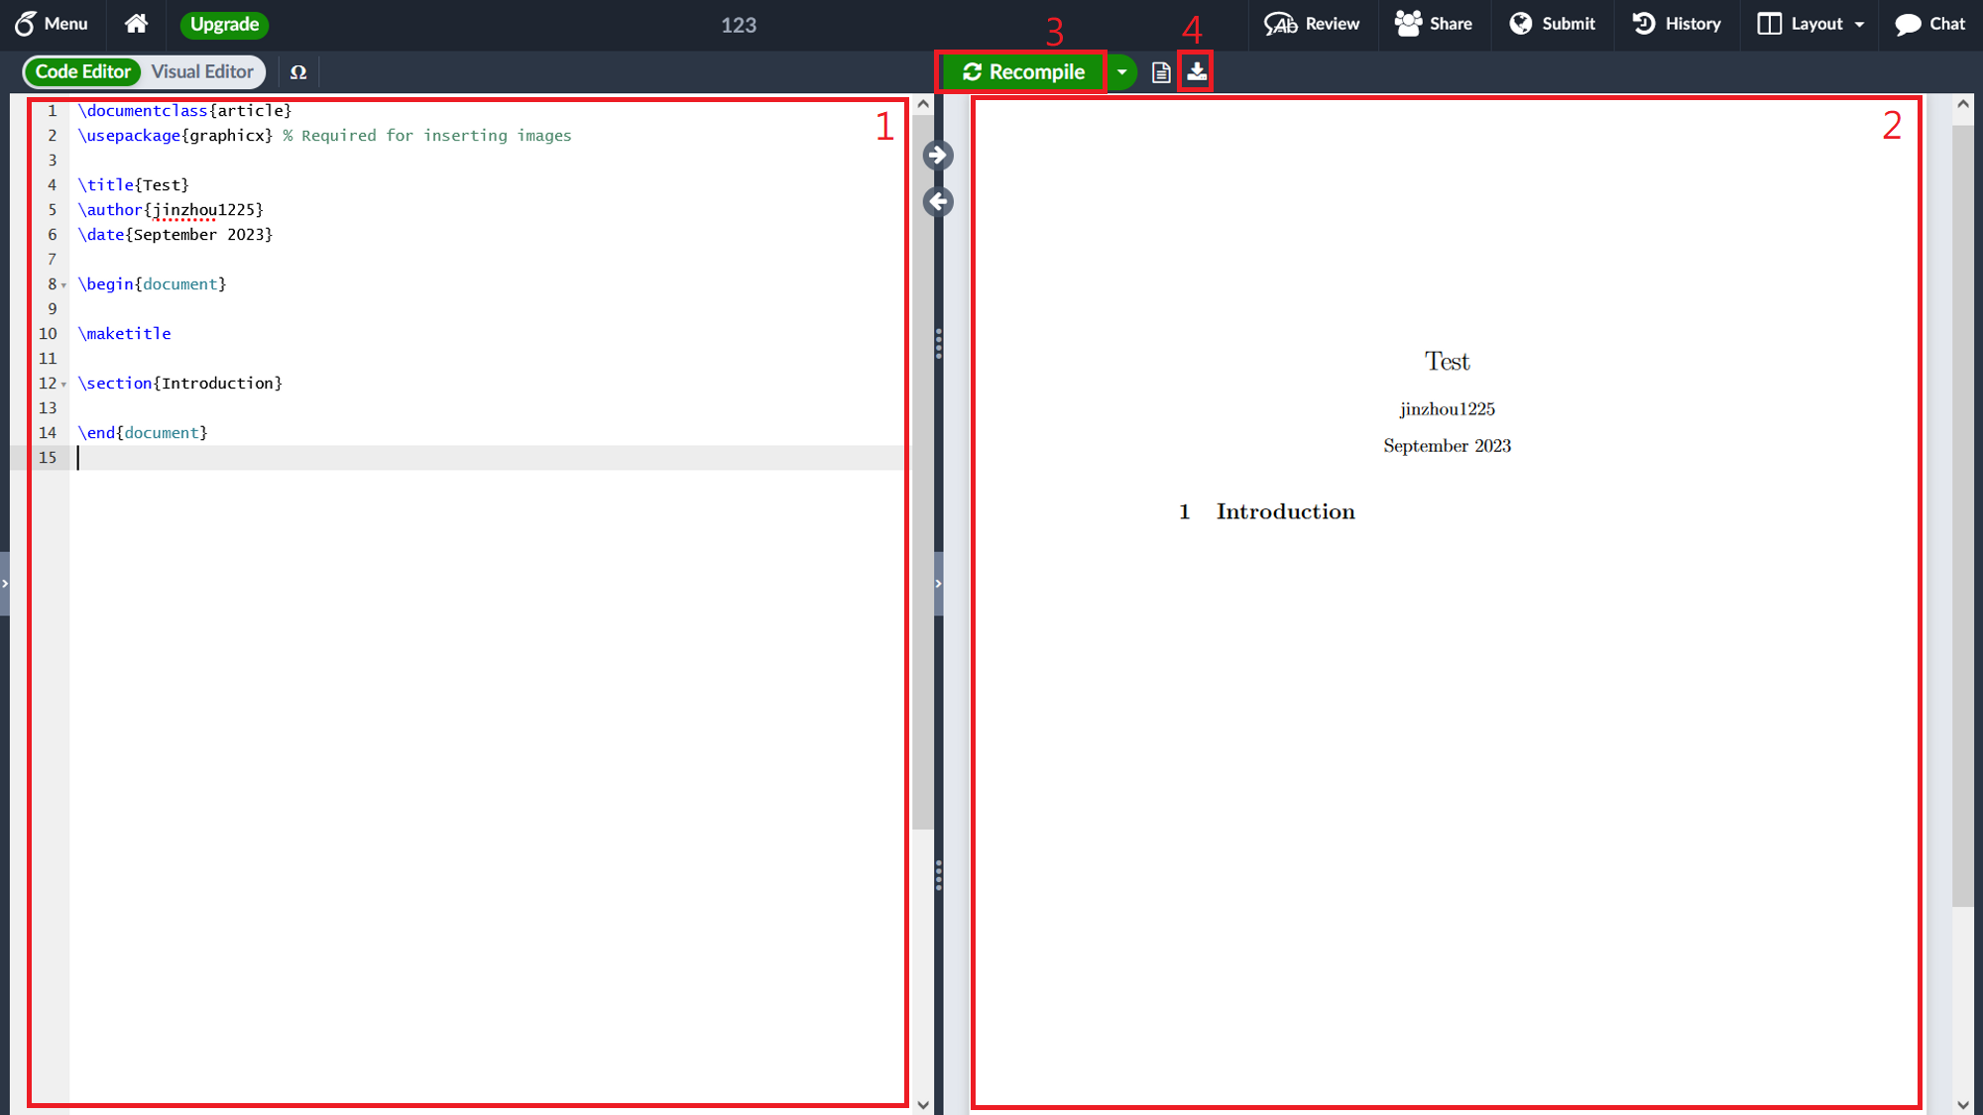Open the History view

pos(1677,24)
